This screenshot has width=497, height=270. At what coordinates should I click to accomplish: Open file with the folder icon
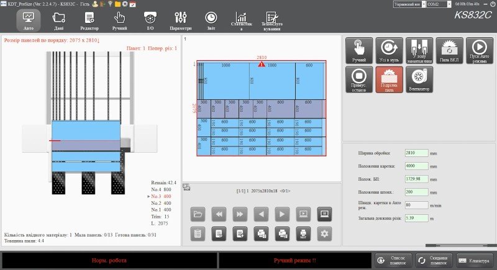198,214
